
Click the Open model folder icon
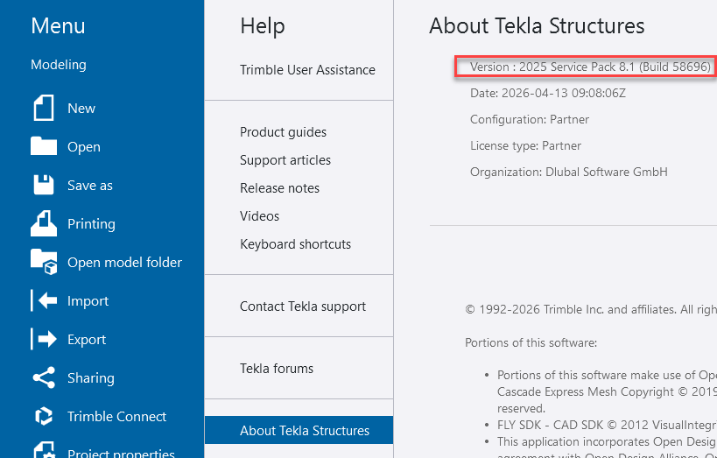(x=44, y=262)
